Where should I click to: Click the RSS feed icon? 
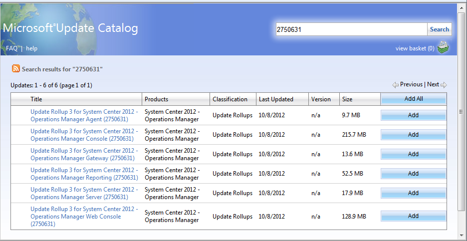(x=16, y=69)
